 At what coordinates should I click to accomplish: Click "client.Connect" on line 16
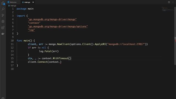[x=38, y=62]
